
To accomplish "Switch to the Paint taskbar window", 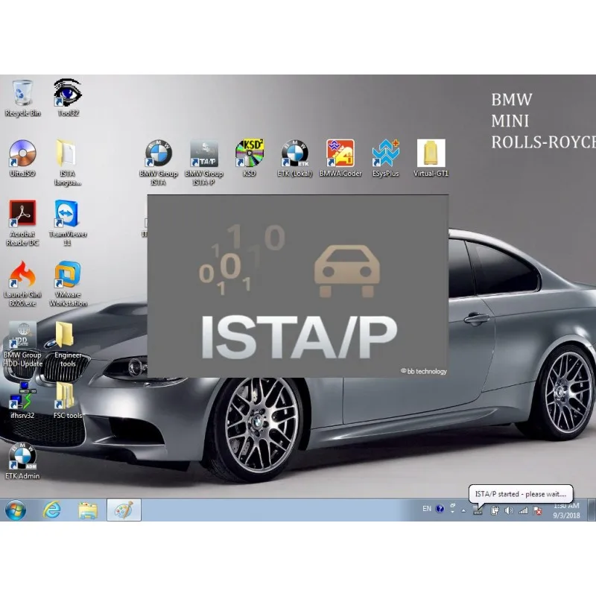I will click(124, 510).
